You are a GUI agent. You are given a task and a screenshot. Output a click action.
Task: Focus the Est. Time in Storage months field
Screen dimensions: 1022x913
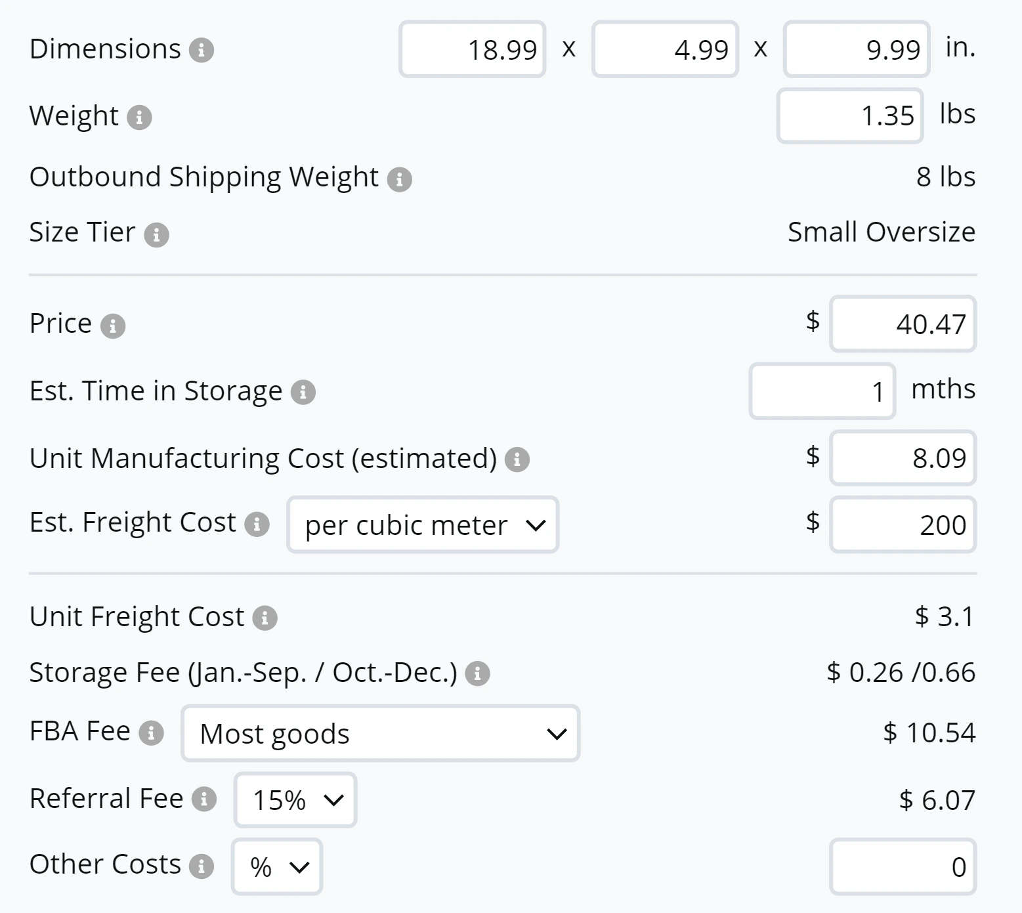pos(822,392)
